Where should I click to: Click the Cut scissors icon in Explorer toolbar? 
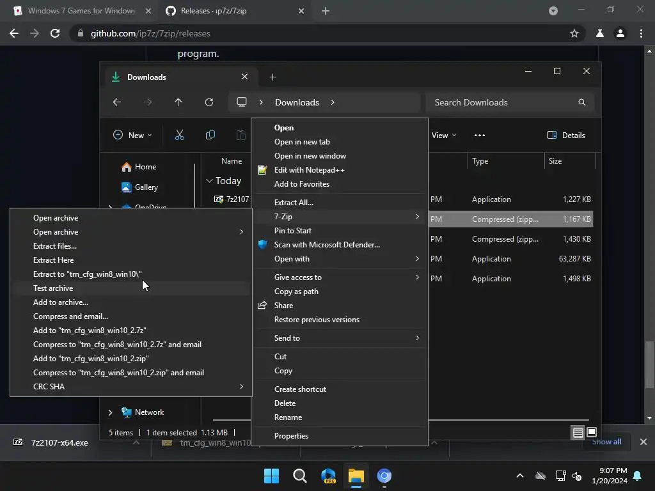(x=179, y=135)
